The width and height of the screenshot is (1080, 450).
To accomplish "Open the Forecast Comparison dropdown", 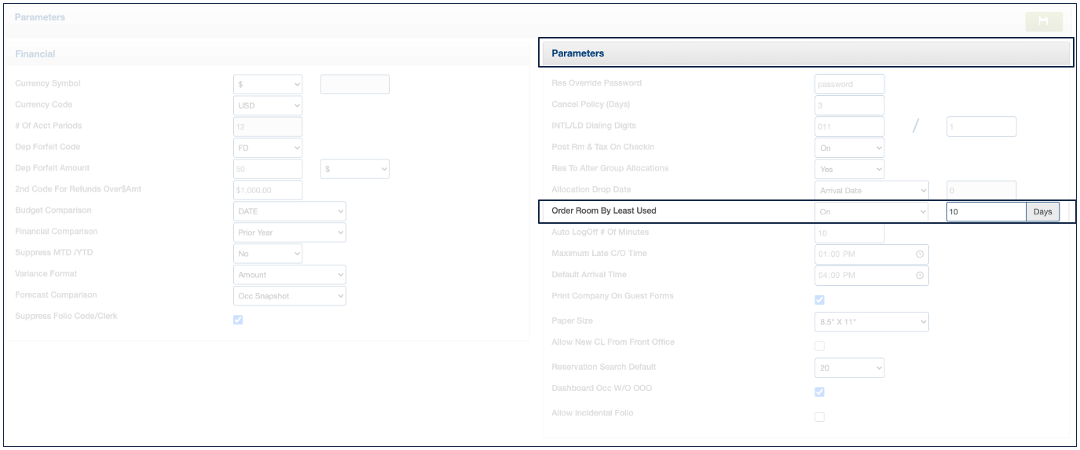I will pos(290,296).
